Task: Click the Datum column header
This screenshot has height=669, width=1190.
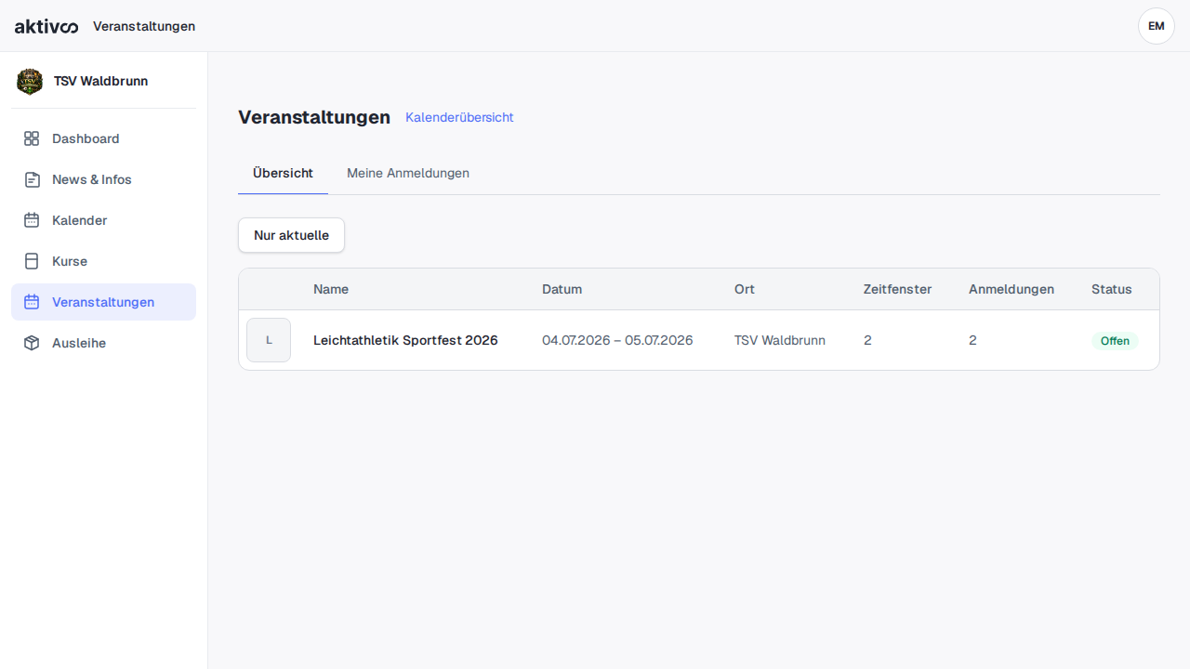Action: 562,289
